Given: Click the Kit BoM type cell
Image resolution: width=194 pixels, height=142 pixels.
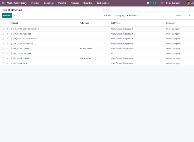Looking at the screenshot, I should 112,53.
